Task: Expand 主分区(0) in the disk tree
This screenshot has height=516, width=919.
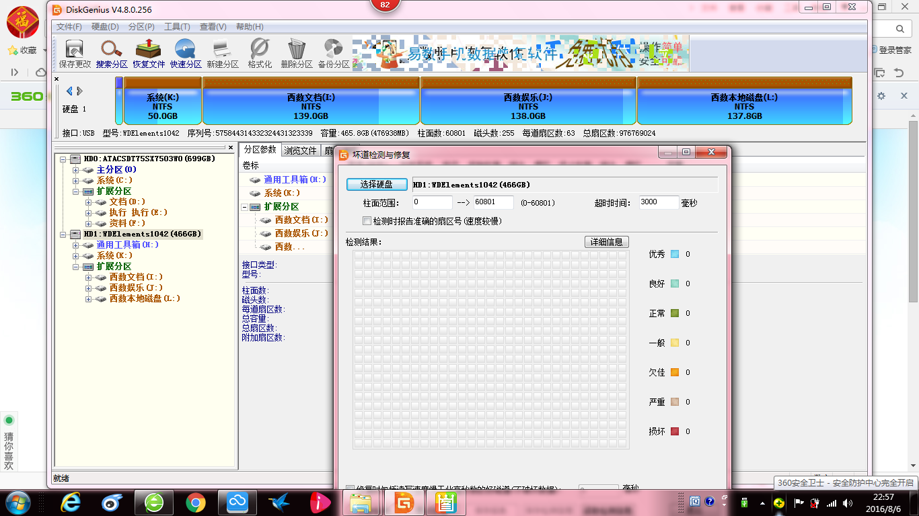Action: (76, 170)
